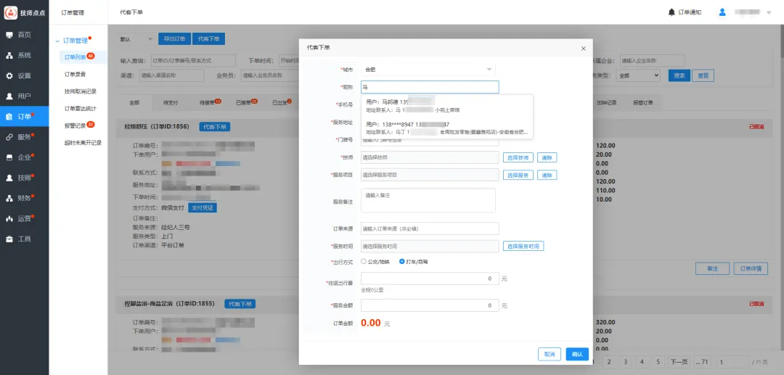
Task: Select the 订单 sidebar icon
Action: 9,116
